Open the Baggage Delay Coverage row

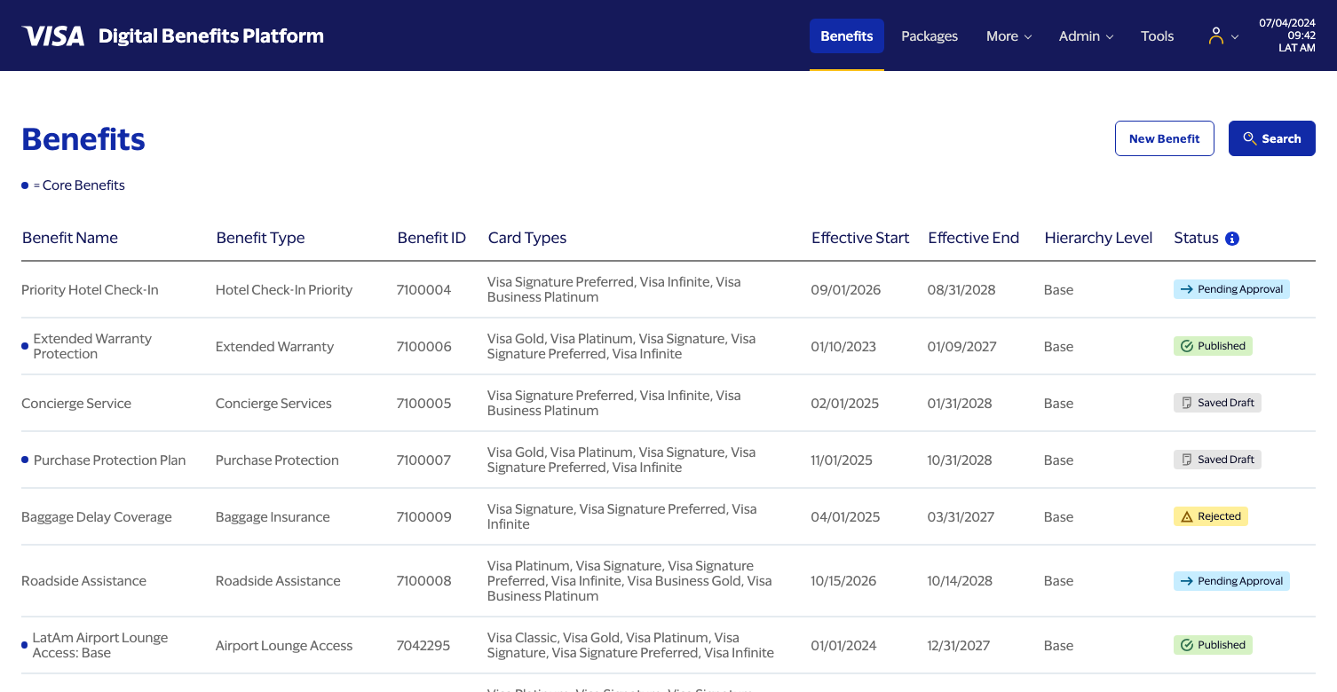[668, 516]
